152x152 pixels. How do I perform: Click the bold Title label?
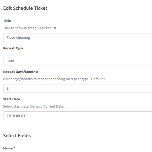[7, 21]
